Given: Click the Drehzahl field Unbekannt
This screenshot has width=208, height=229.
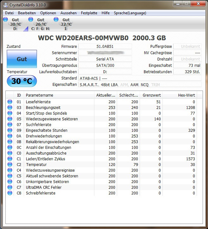Looking at the screenshot, I should [187, 59].
